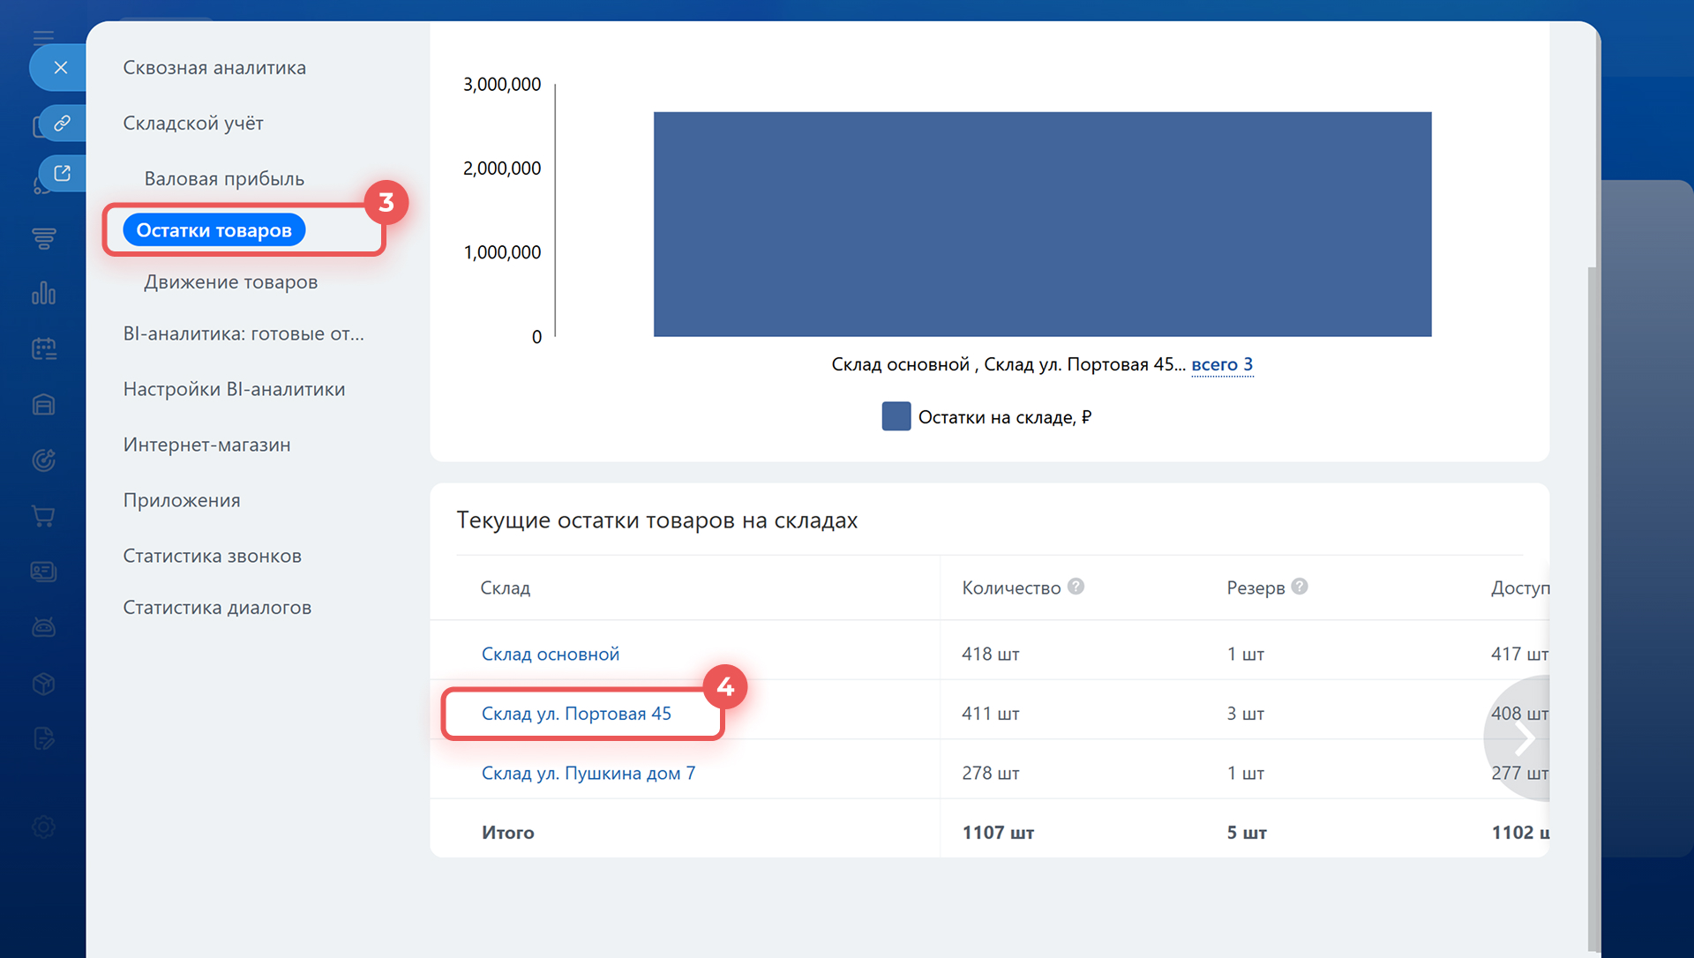Open Склад ул. Портовая 45 link

(576, 714)
